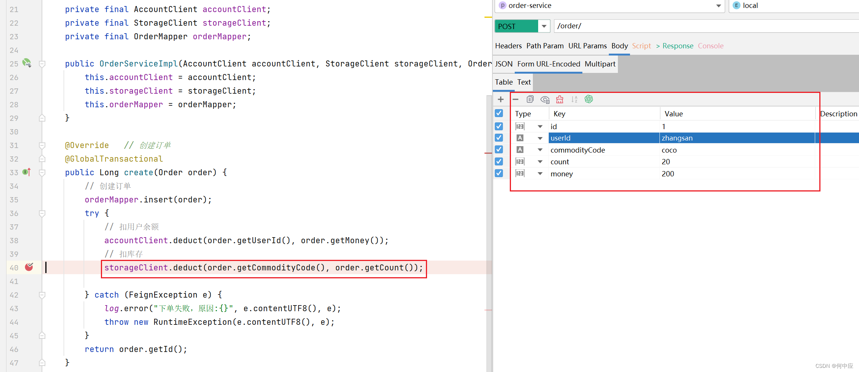Select the userId key cell
The width and height of the screenshot is (859, 372).
(604, 138)
